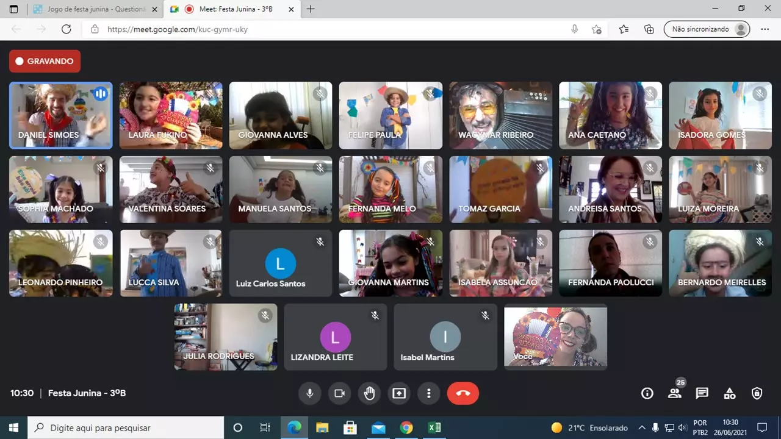
Task: Open meeting details info icon
Action: [x=647, y=393]
